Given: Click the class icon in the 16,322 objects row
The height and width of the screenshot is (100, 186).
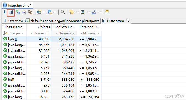Looking at the screenshot, I should click(x=5, y=97).
